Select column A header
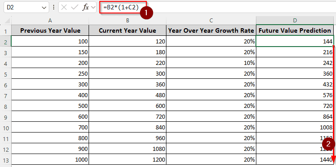Image resolution: width=336 pixels, height=167 pixels. 50,20
